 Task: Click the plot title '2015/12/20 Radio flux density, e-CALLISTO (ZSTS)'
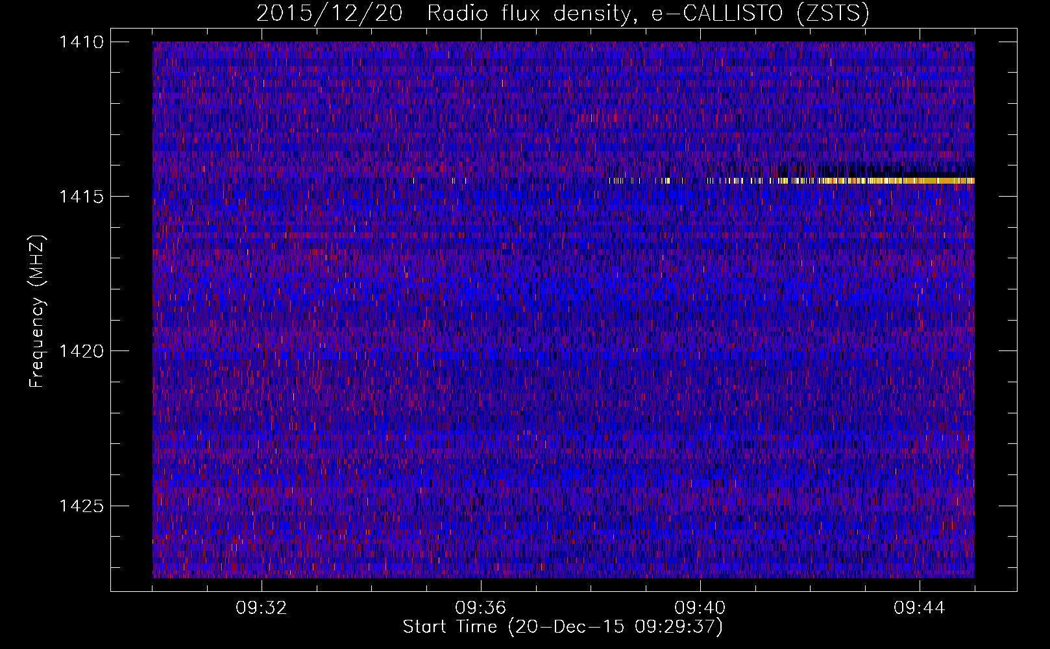pyautogui.click(x=563, y=14)
